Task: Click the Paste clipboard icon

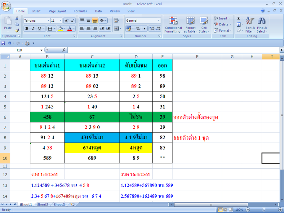Action: pos(8,21)
